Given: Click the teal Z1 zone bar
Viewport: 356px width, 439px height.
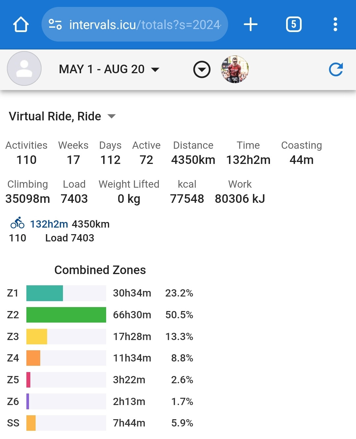Looking at the screenshot, I should (44, 293).
